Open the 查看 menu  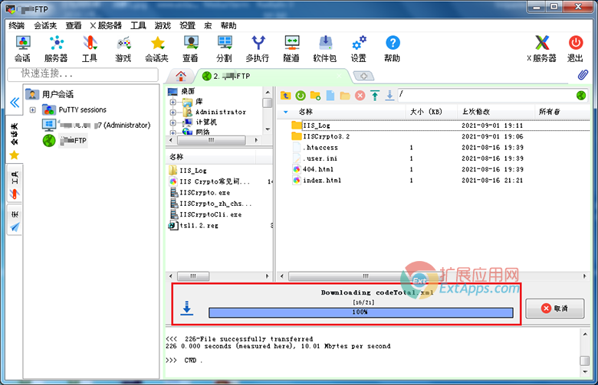click(74, 25)
